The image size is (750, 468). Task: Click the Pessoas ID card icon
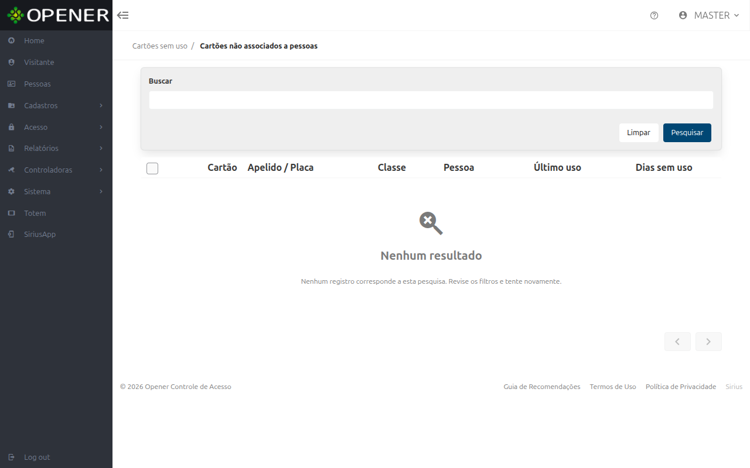point(11,84)
